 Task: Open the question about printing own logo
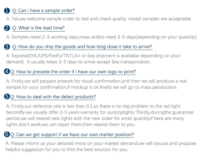73,72
